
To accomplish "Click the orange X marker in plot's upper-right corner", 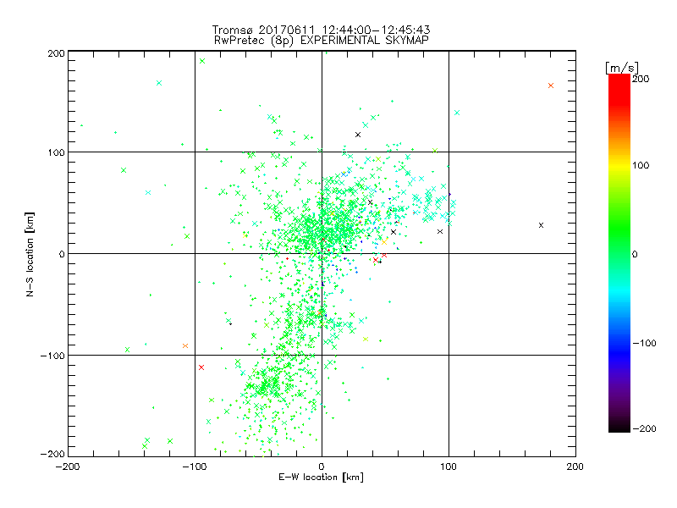I will [x=551, y=86].
